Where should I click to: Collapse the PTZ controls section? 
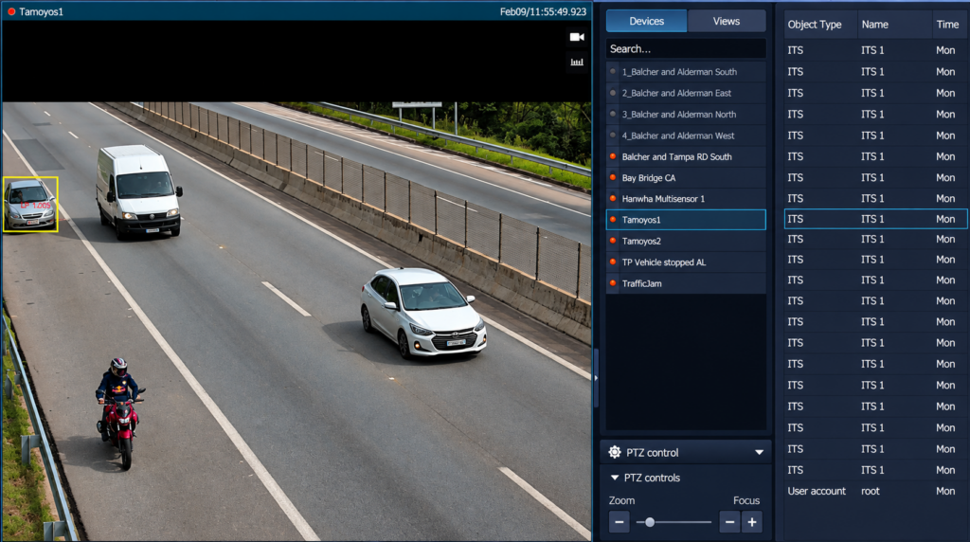click(x=614, y=478)
